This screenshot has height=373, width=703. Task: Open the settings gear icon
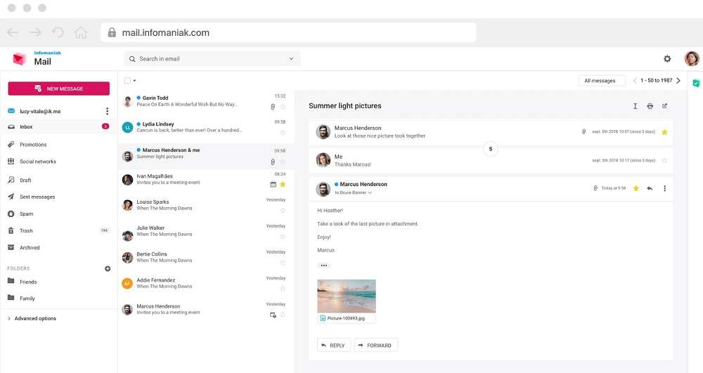[667, 59]
